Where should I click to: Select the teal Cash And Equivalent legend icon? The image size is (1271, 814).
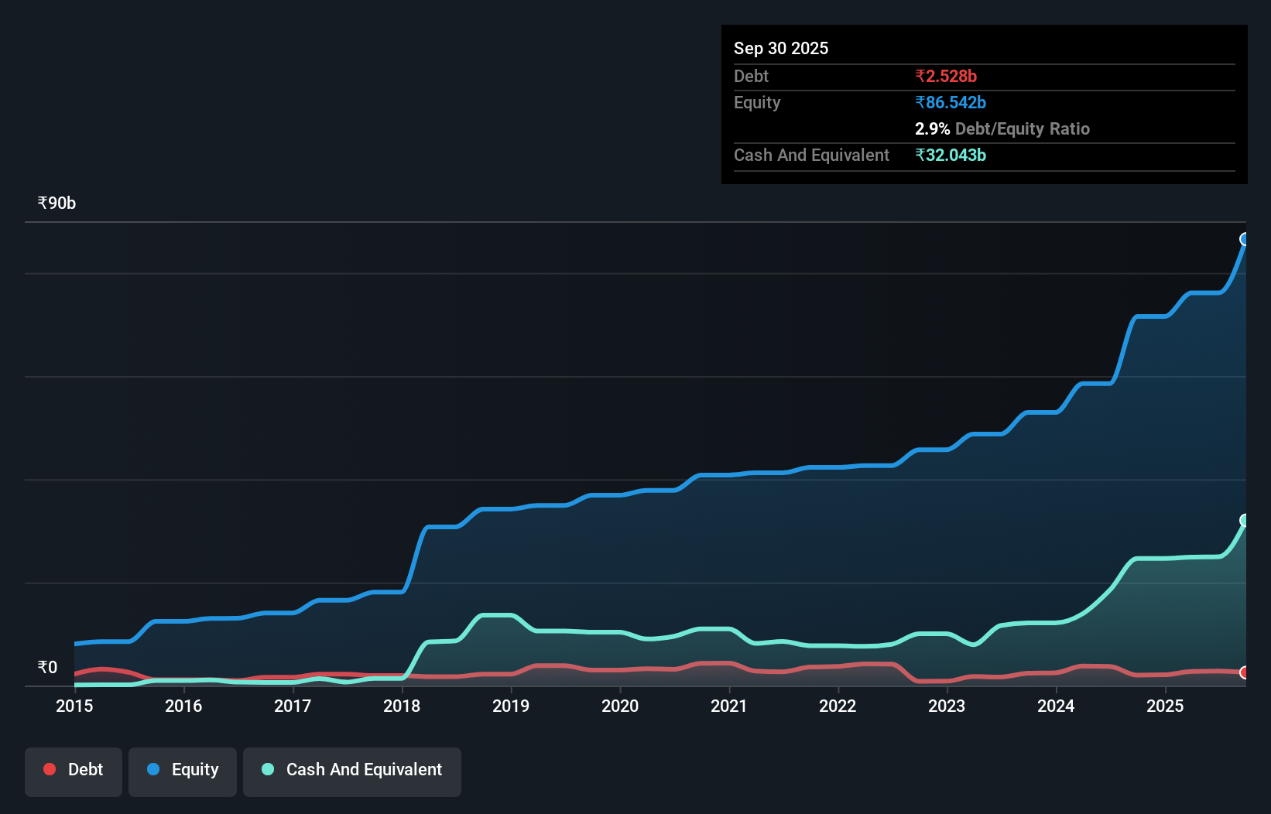(266, 769)
